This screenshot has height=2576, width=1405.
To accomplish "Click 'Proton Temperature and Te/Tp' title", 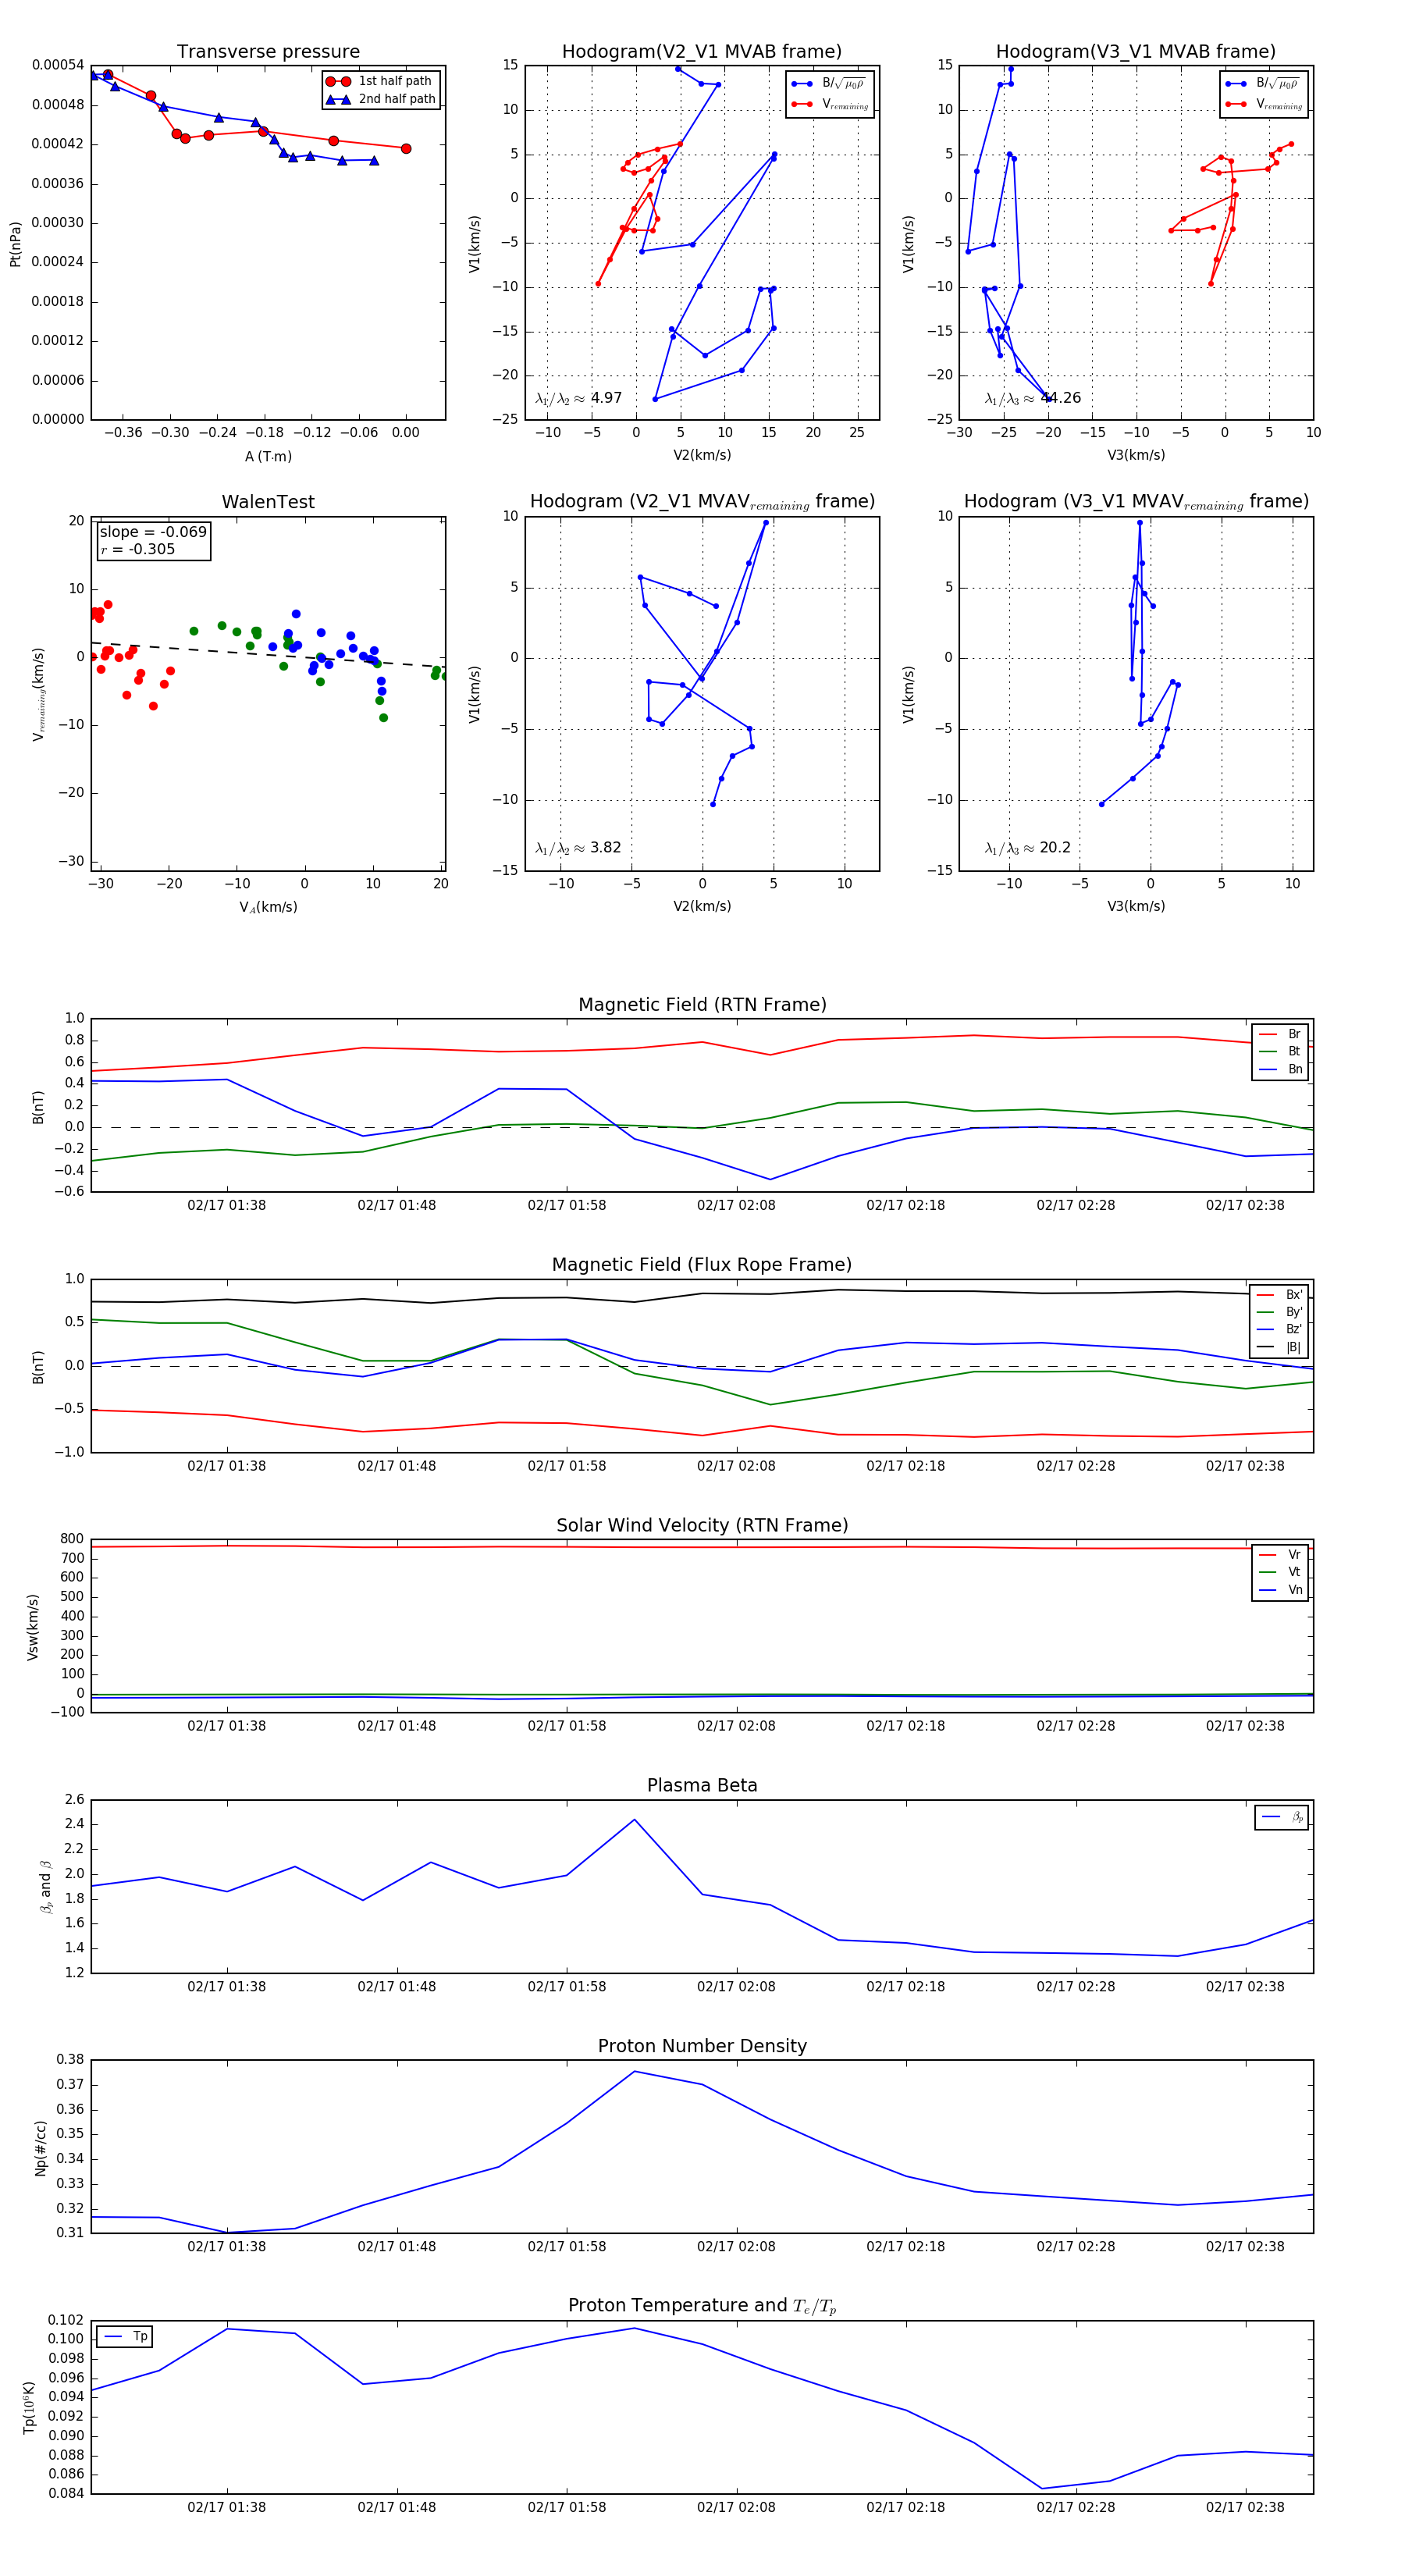I will pos(702,2306).
